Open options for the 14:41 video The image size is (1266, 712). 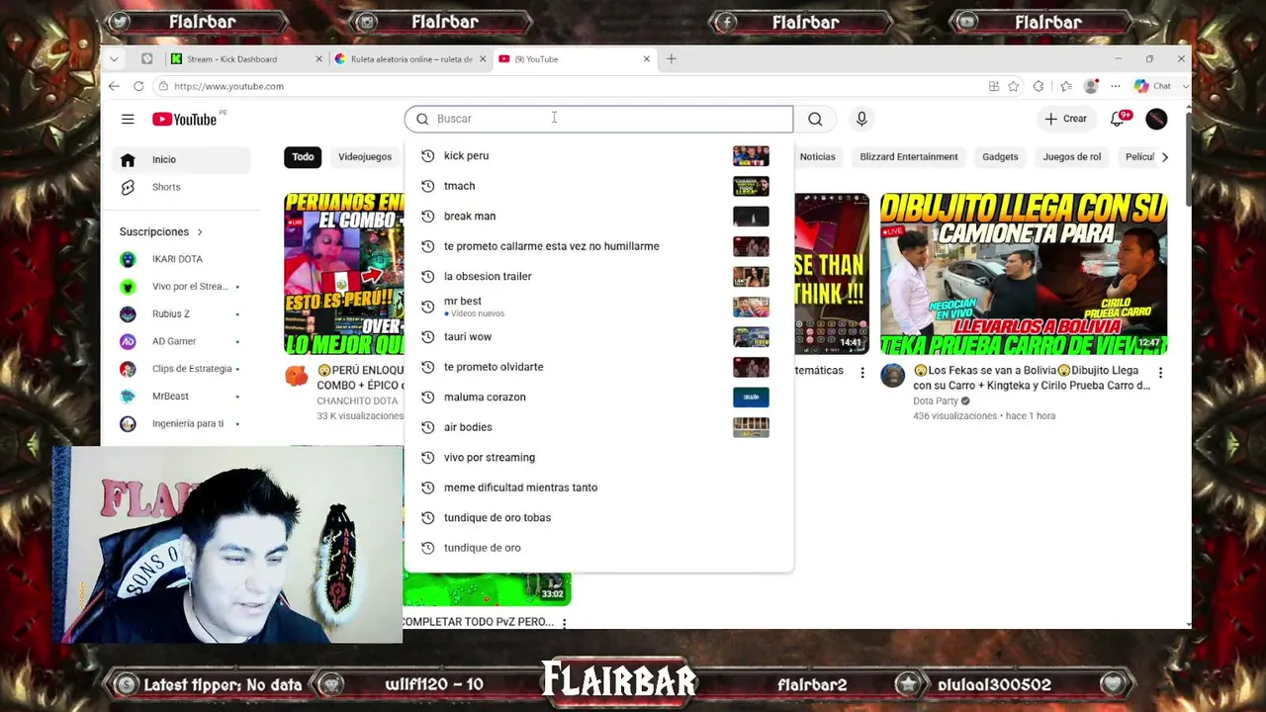(862, 373)
